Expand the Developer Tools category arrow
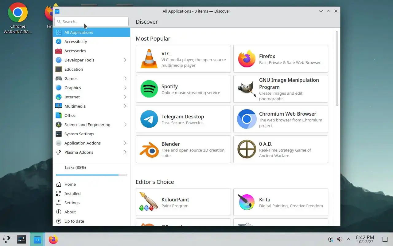This screenshot has height=246, width=393. pyautogui.click(x=125, y=60)
